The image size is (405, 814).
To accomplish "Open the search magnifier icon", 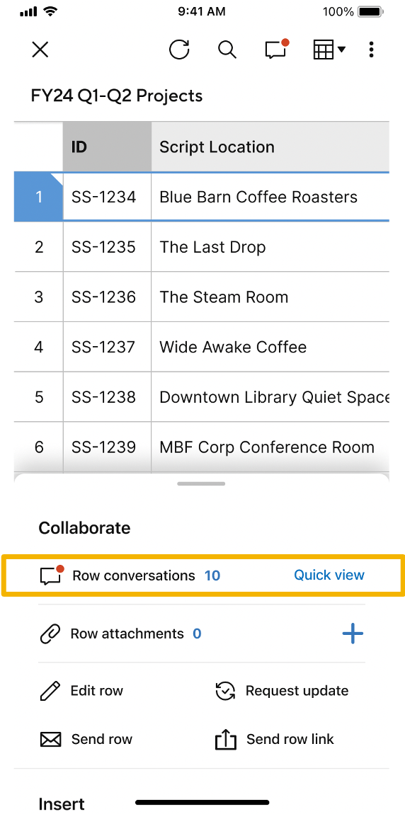I will [x=227, y=50].
